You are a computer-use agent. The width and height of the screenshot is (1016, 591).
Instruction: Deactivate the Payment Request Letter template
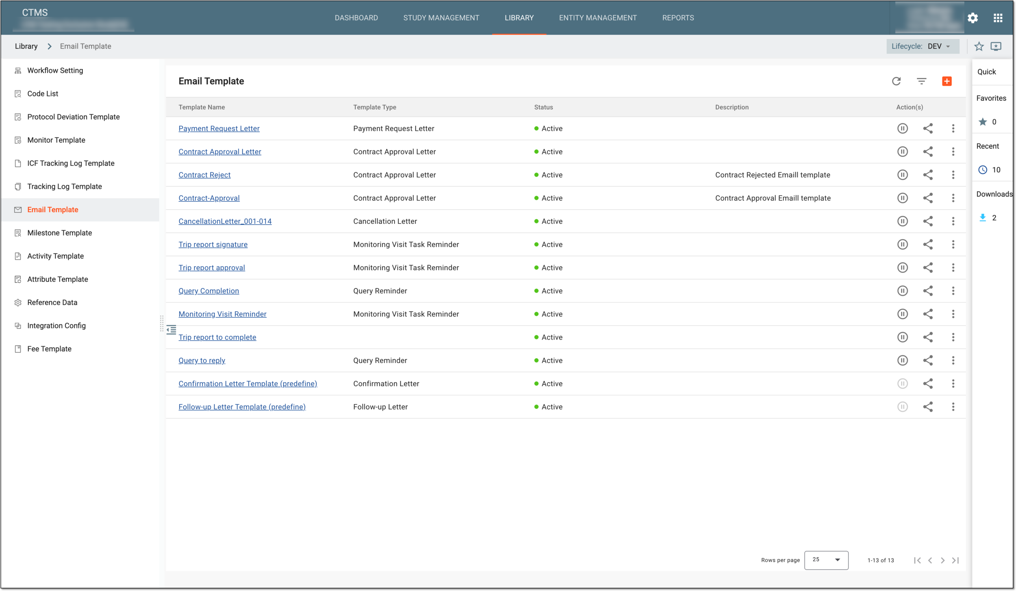pos(902,128)
